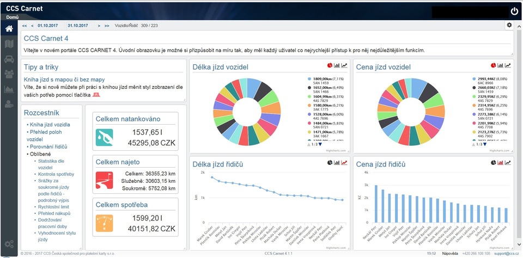This screenshot has width=523, height=258.
Task: Switch Cena jízd vozidel to bar chart
Action: pos(500,65)
